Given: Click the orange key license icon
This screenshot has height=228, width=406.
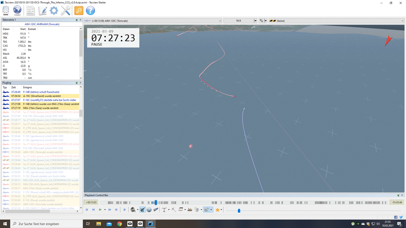Looking at the screenshot, I should pyautogui.click(x=79, y=11).
